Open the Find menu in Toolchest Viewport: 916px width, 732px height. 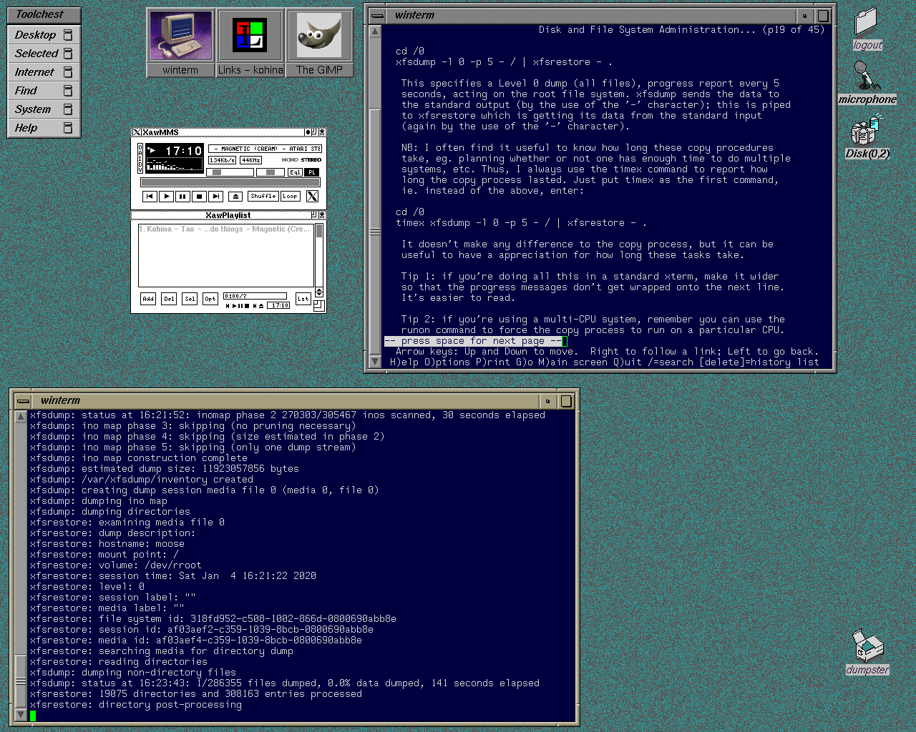[26, 91]
